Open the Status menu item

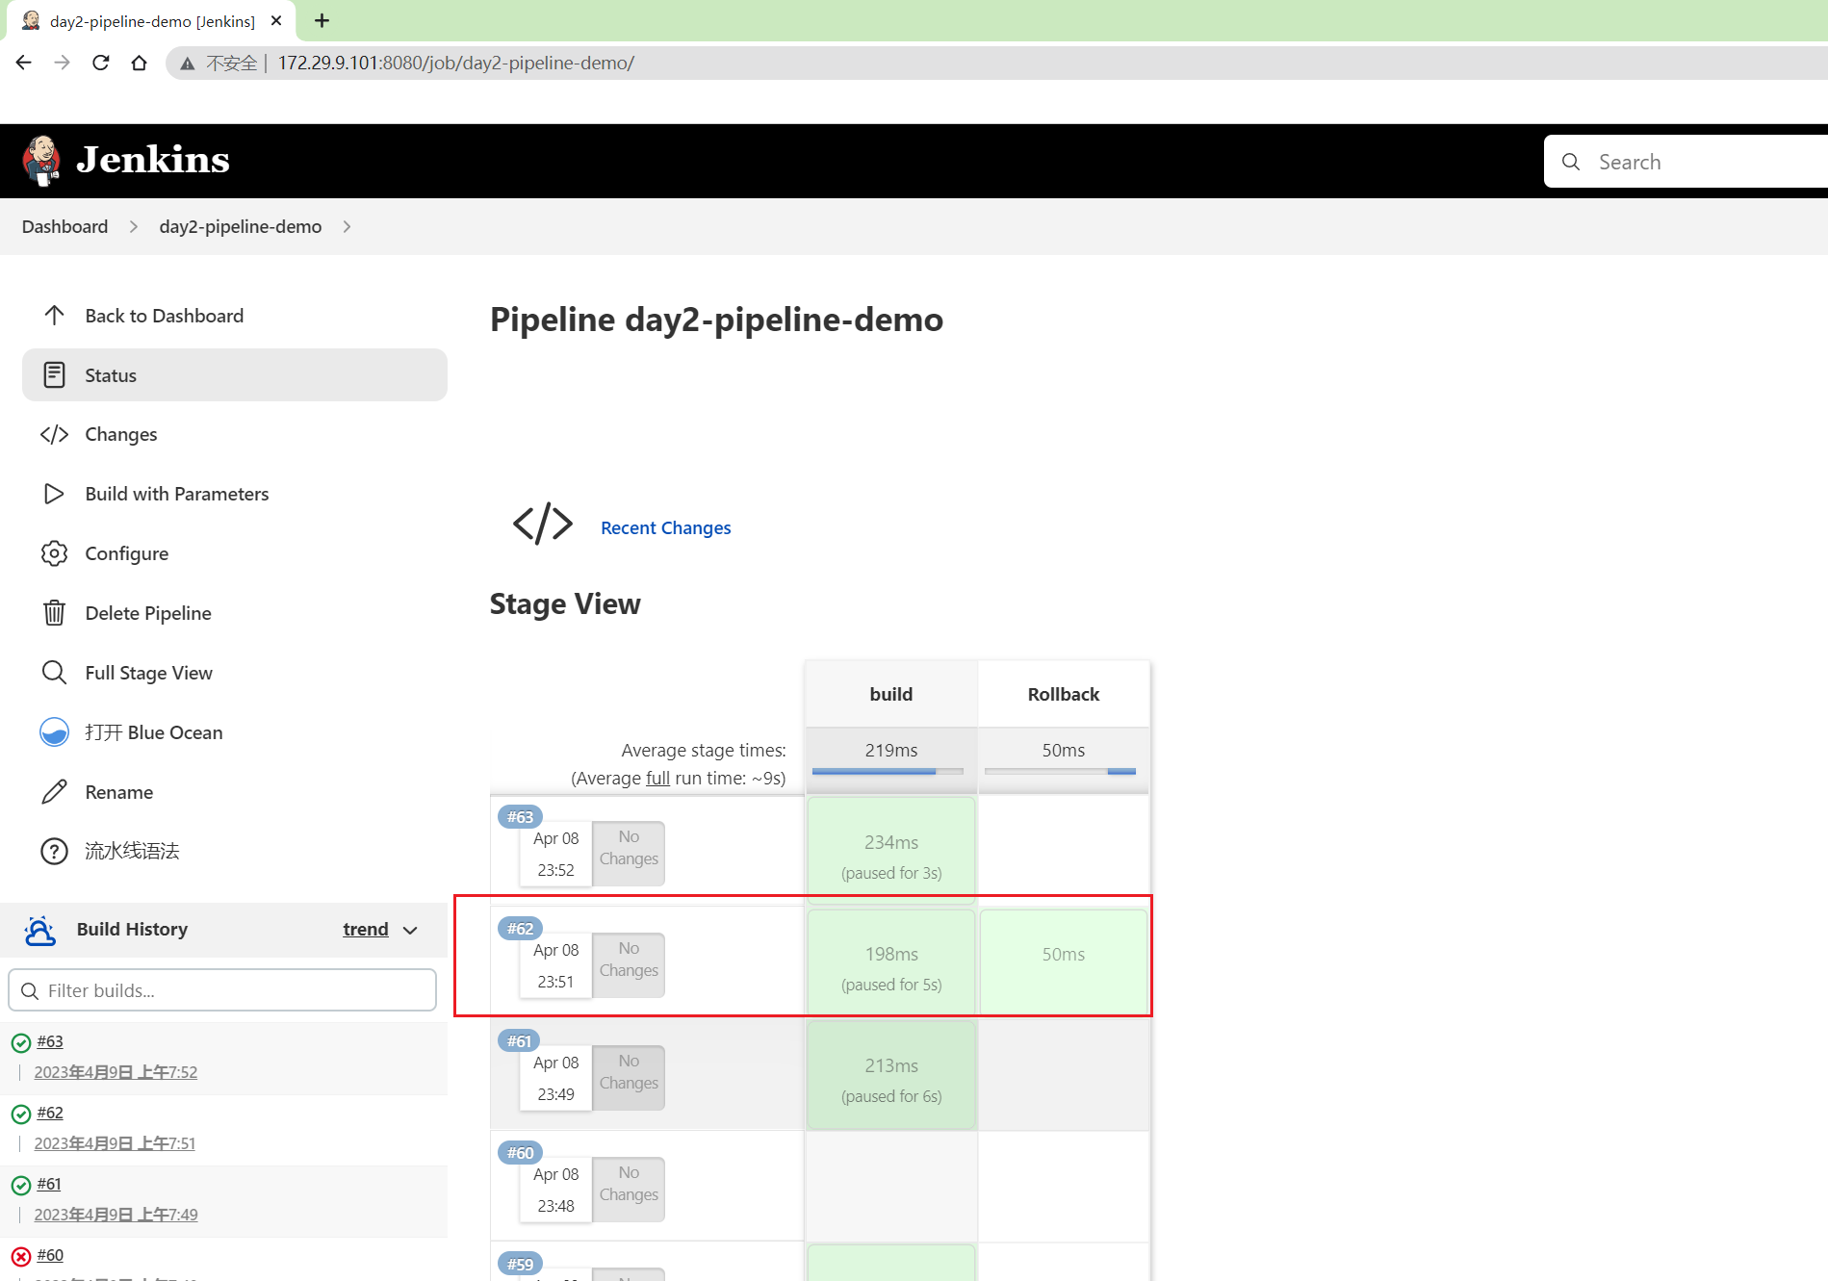coord(235,375)
